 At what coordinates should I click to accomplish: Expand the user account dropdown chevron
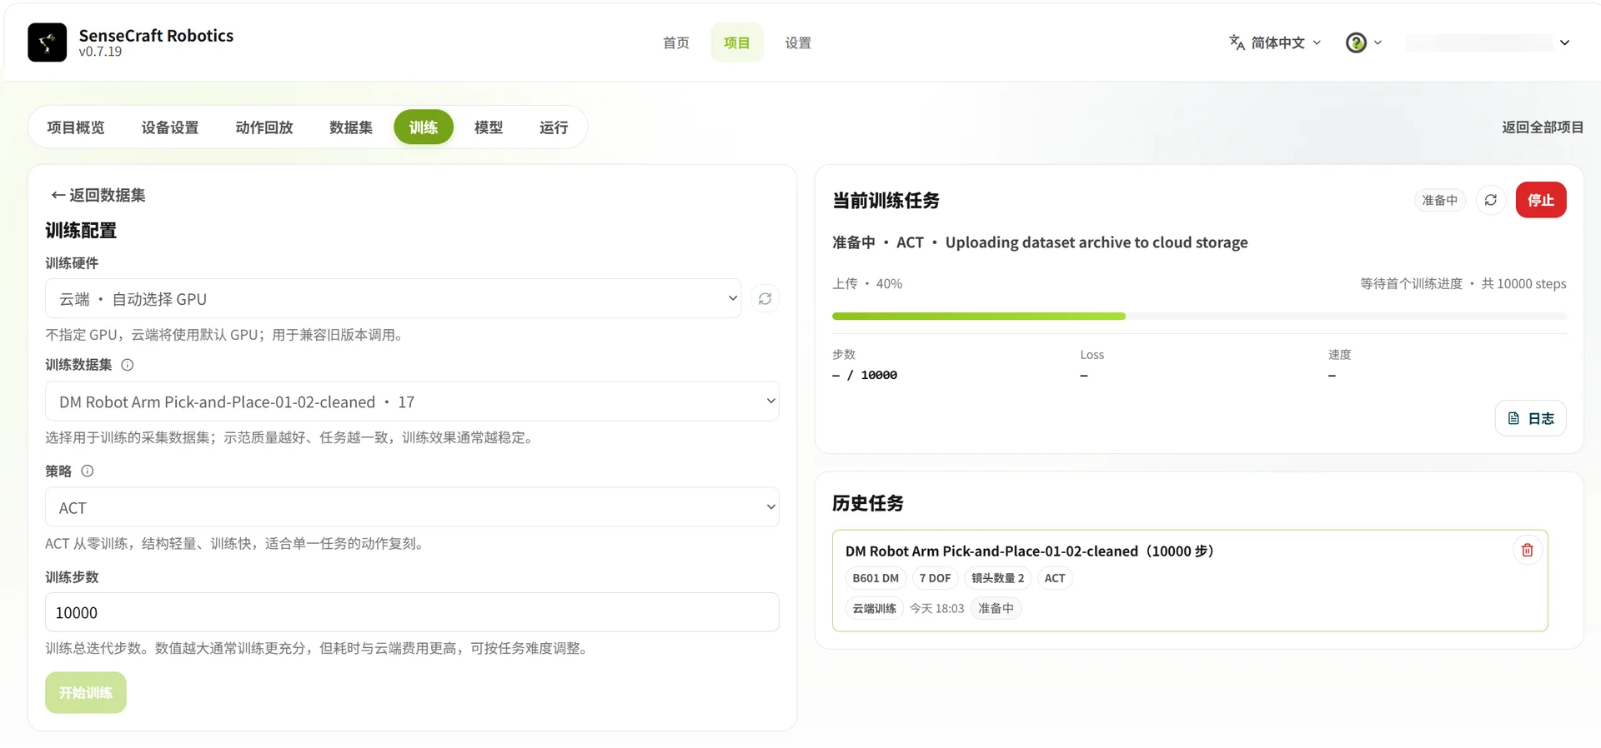click(1564, 42)
